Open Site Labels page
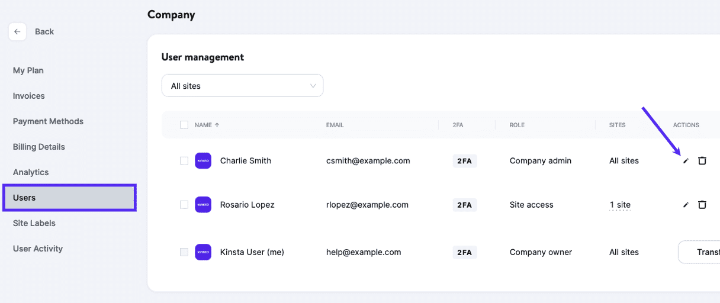 [34, 223]
